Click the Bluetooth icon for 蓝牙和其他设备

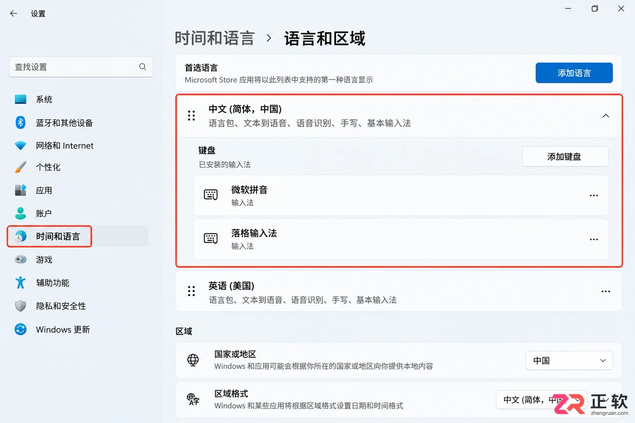coord(20,122)
